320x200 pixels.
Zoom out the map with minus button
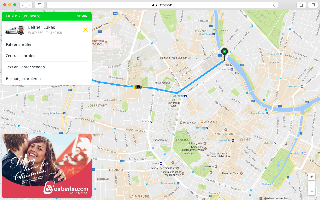[x=312, y=192]
